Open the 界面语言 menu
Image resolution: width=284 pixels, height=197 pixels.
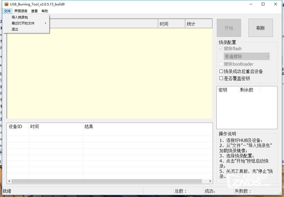[x=21, y=11]
